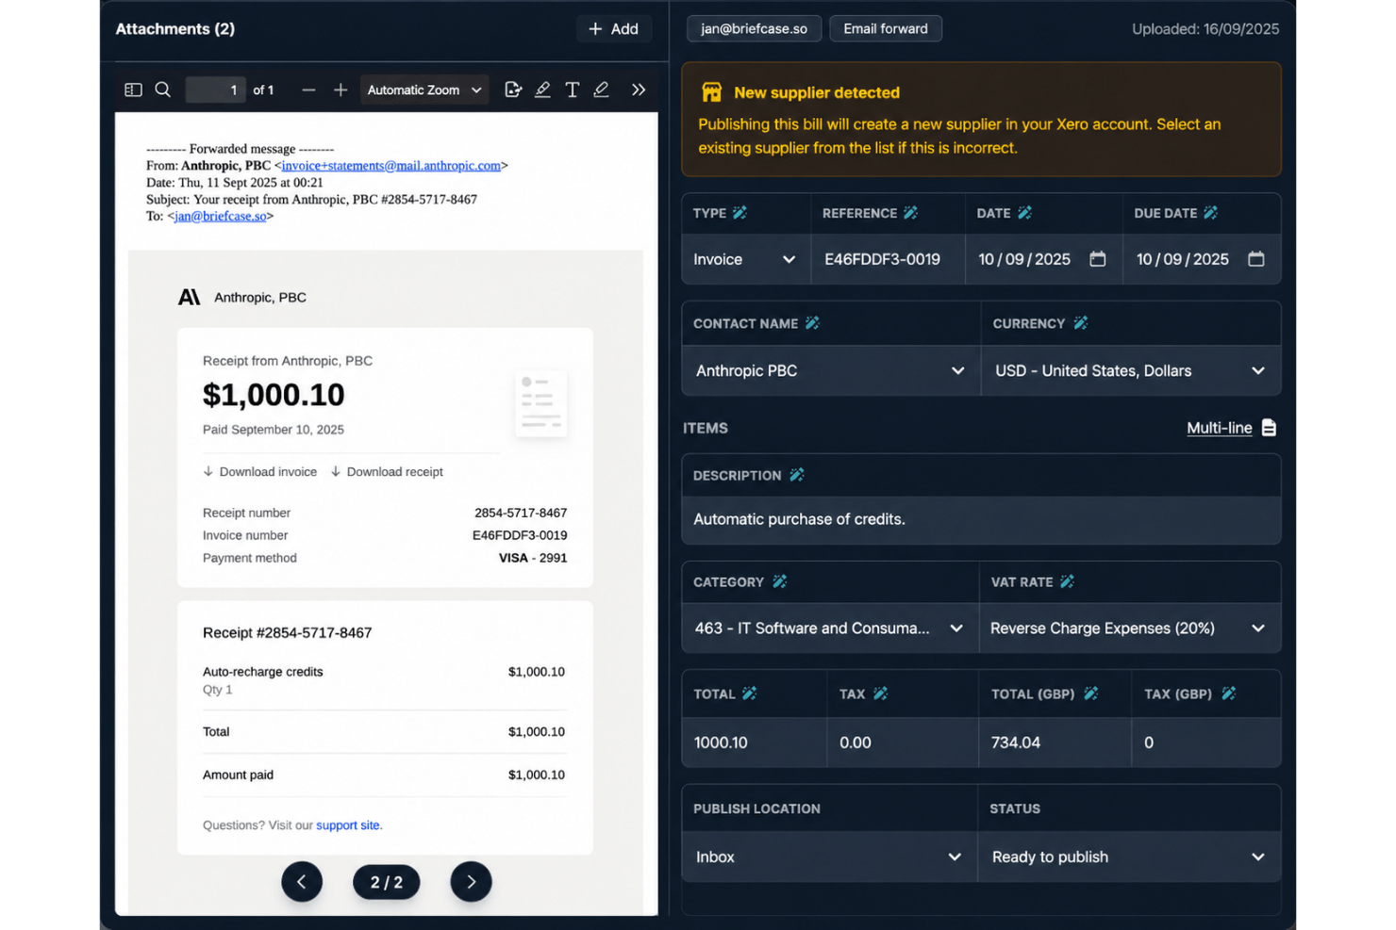The width and height of the screenshot is (1396, 930).
Task: Click the PDF export/open file icon
Action: point(513,90)
